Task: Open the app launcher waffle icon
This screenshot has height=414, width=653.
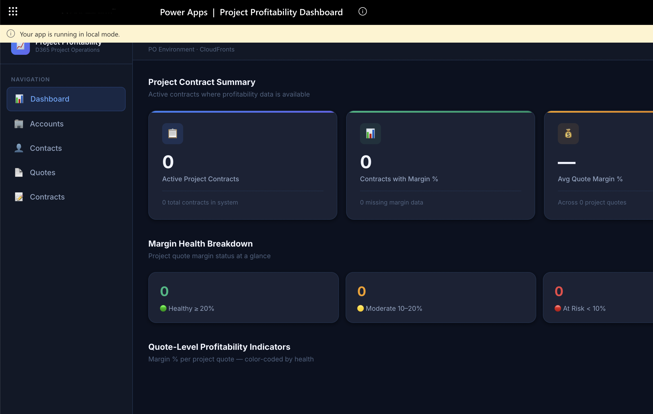Action: pos(13,11)
